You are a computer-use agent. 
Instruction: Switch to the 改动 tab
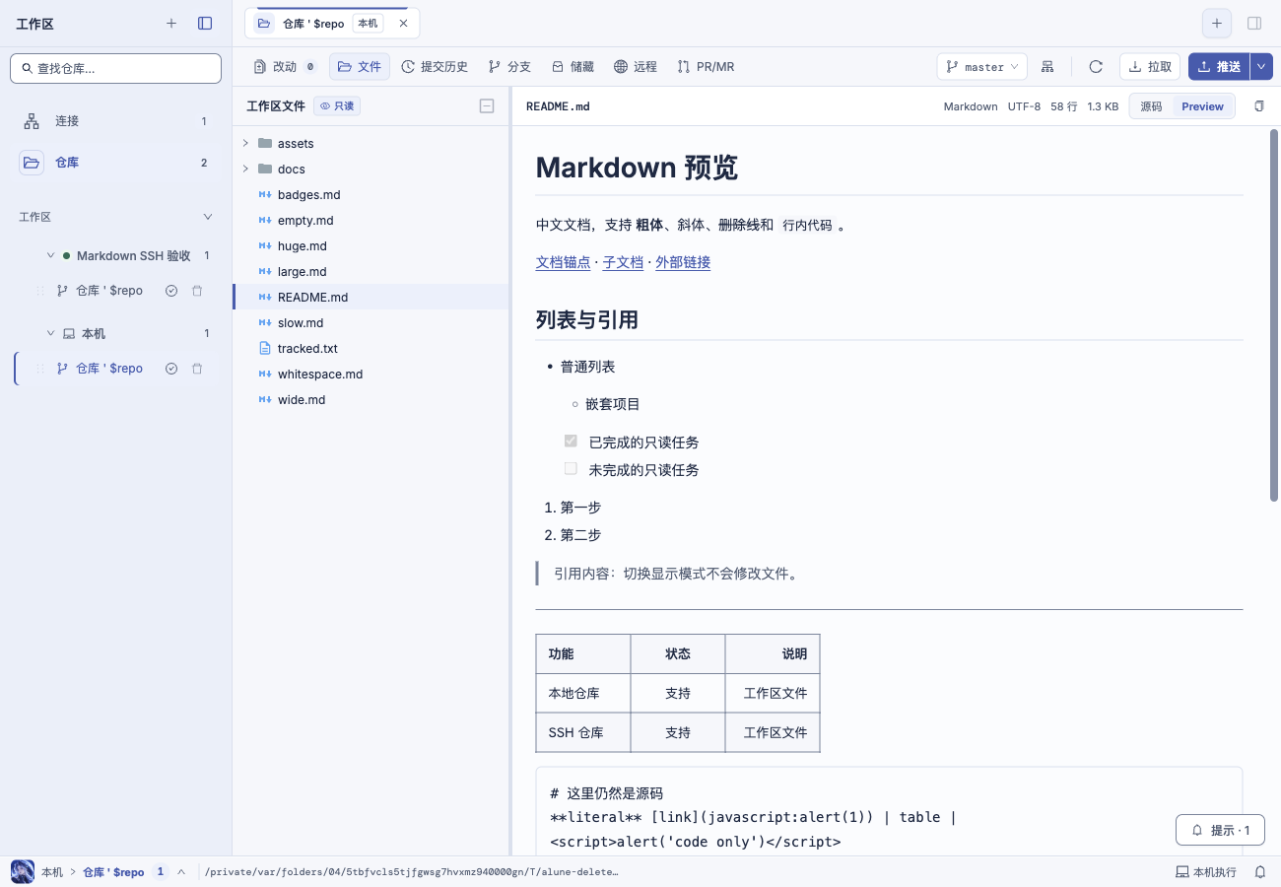[x=285, y=67]
